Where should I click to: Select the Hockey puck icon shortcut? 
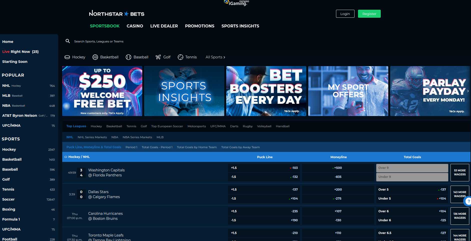[67, 57]
